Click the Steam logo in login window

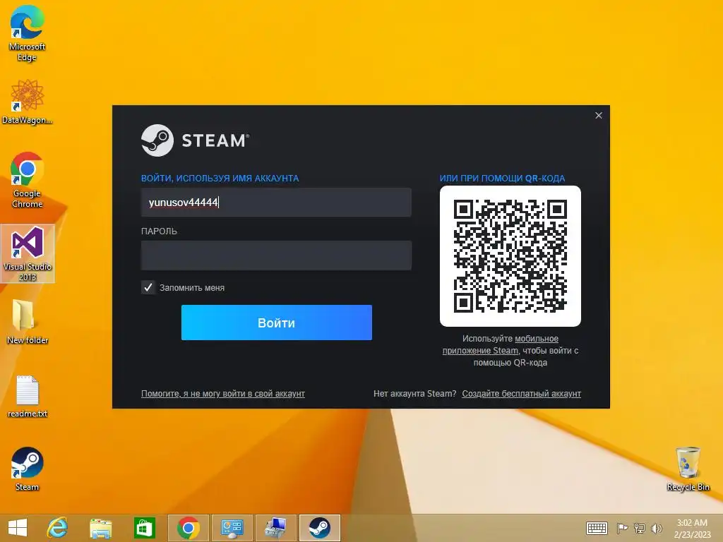pyautogui.click(x=195, y=140)
